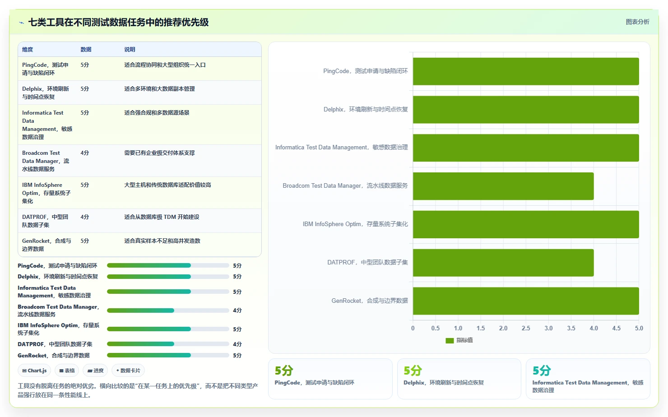Click the 5.0 x-axis tick label
Viewport: 668px width, 417px height.
[x=639, y=329]
